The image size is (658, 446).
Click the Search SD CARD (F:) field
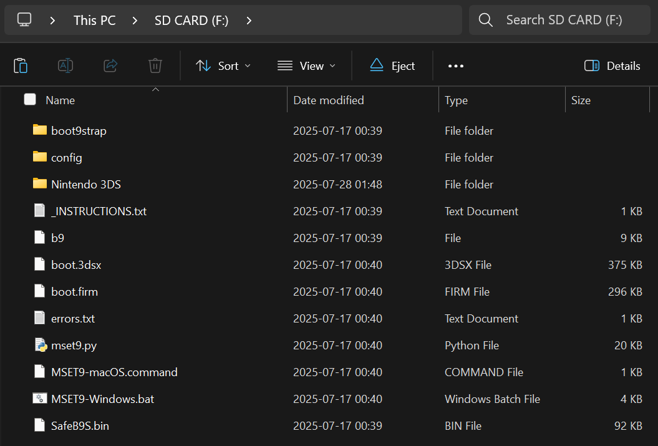point(564,20)
